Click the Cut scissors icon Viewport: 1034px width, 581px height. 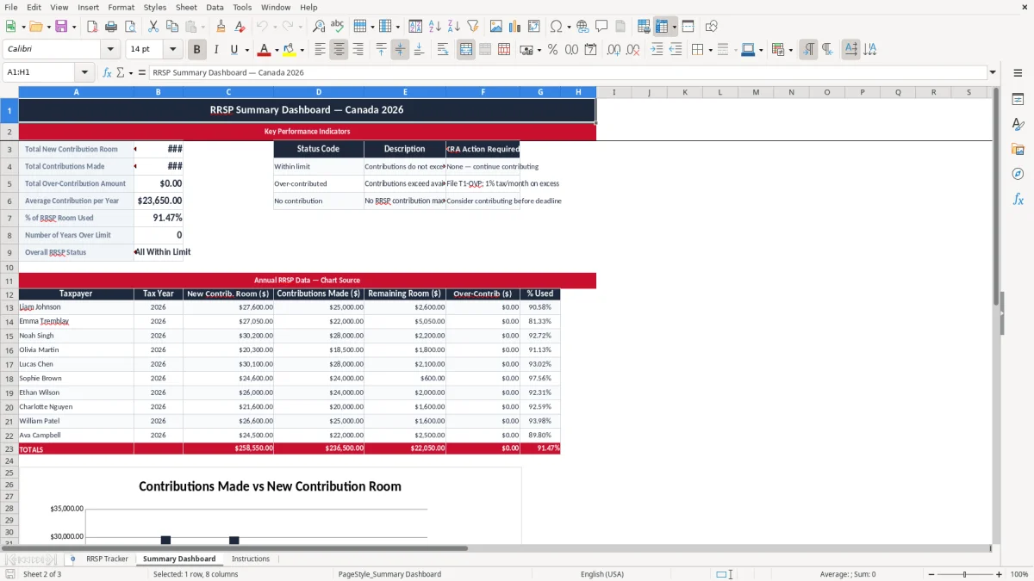pyautogui.click(x=153, y=27)
